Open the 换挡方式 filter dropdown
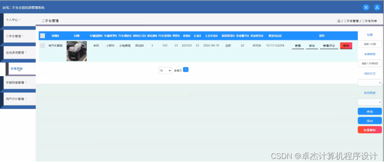This screenshot has height=164, width=384. pyautogui.click(x=370, y=83)
